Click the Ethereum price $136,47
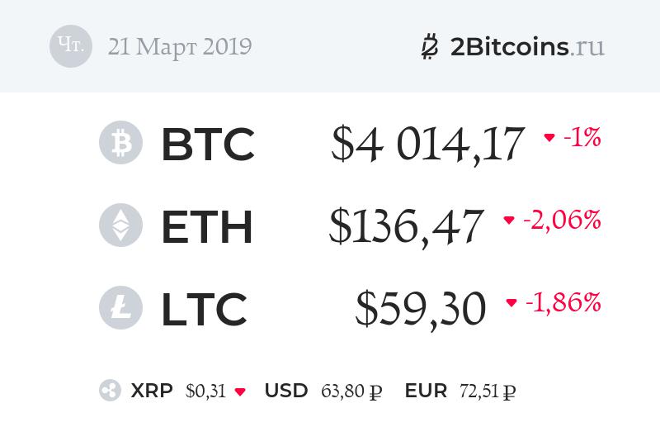The image size is (660, 446). [x=406, y=226]
